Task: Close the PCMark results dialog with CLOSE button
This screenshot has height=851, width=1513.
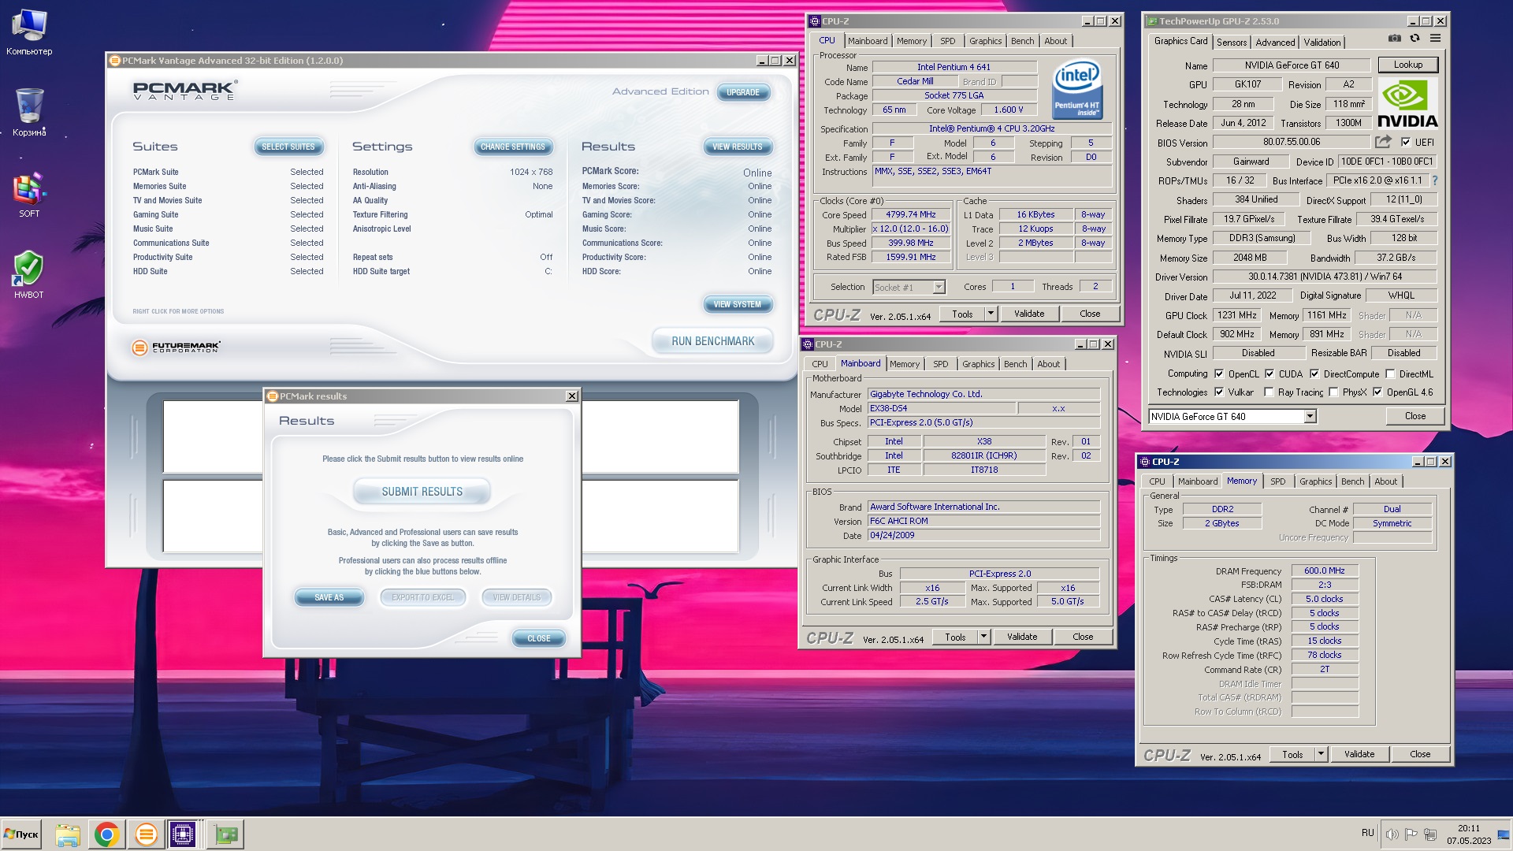Action: click(539, 638)
